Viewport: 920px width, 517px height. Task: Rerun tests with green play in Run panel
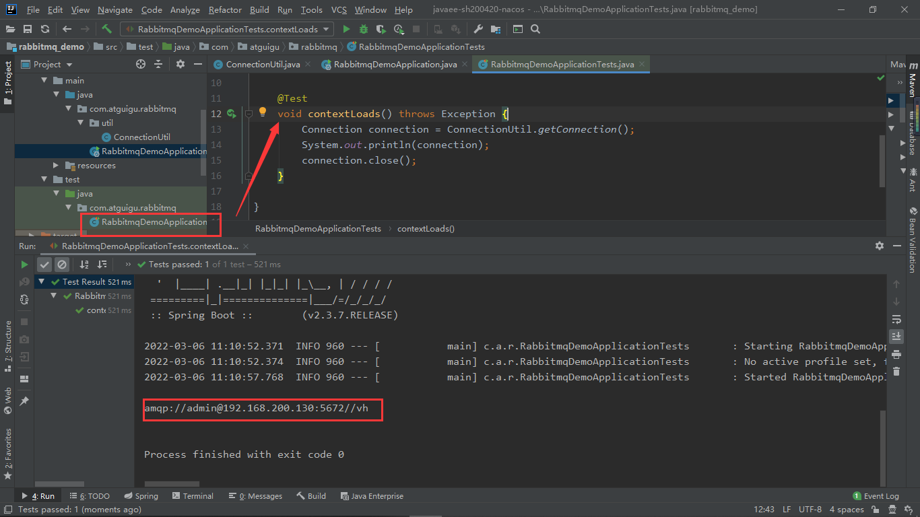coord(24,265)
